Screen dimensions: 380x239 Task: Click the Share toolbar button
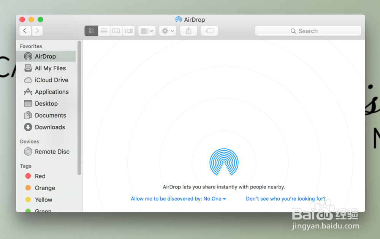(188, 31)
